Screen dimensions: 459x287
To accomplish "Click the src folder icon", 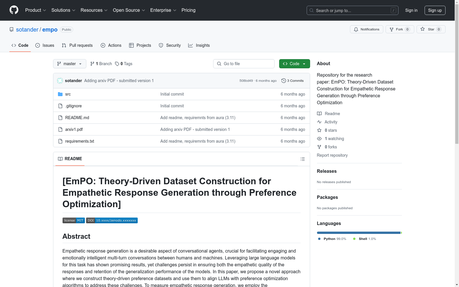I will [x=60, y=94].
